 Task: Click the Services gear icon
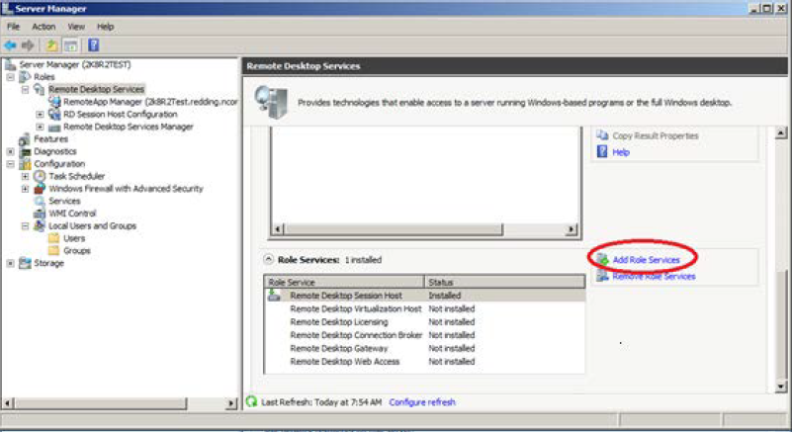pyautogui.click(x=40, y=201)
